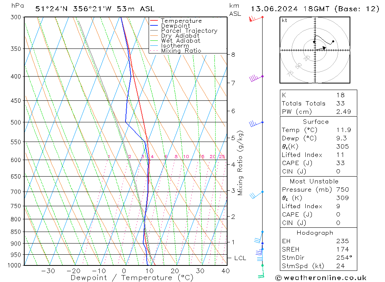Click the -30 temperature axis label

[x=48, y=271]
